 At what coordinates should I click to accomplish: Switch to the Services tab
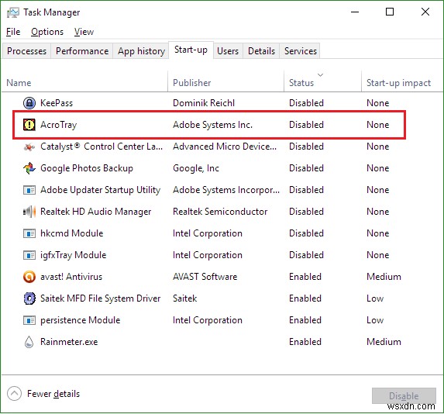[x=301, y=51]
